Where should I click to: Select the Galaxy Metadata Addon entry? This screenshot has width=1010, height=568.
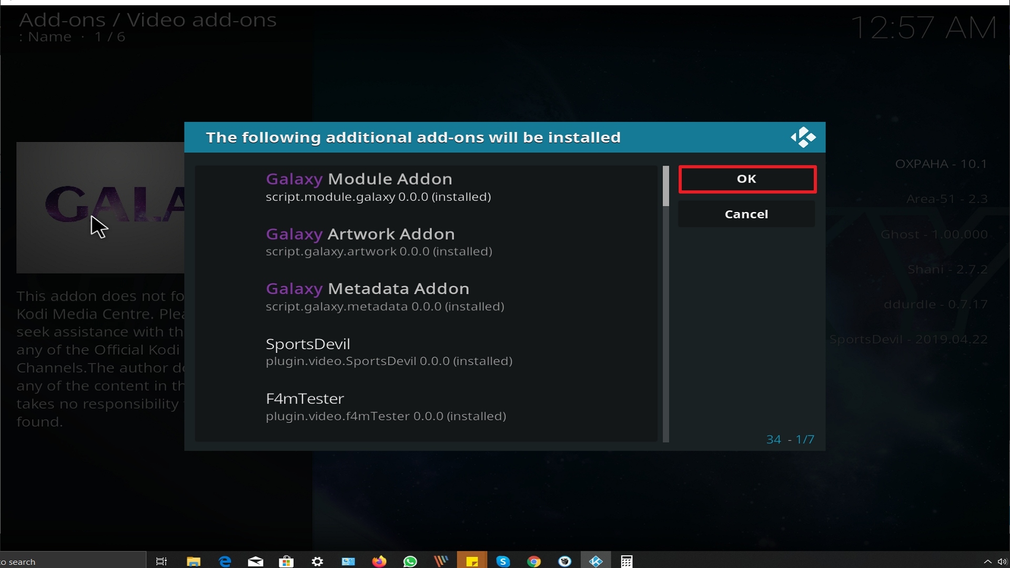click(426, 297)
